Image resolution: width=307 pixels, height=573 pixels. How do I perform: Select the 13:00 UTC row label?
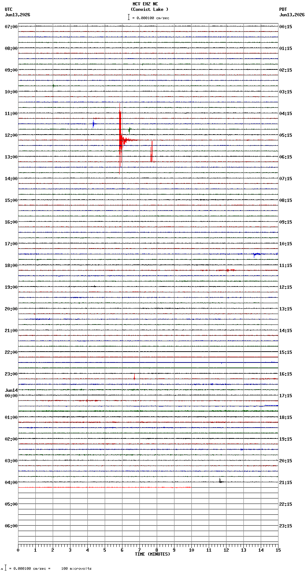click(x=11, y=157)
